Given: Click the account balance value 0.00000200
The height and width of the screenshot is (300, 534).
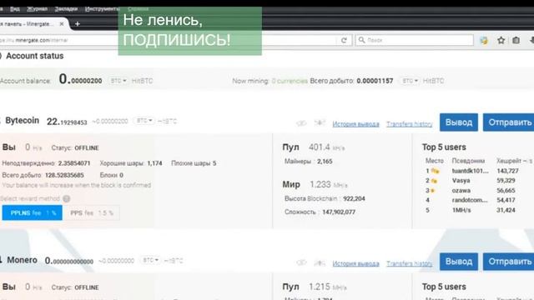Looking at the screenshot, I should [81, 80].
